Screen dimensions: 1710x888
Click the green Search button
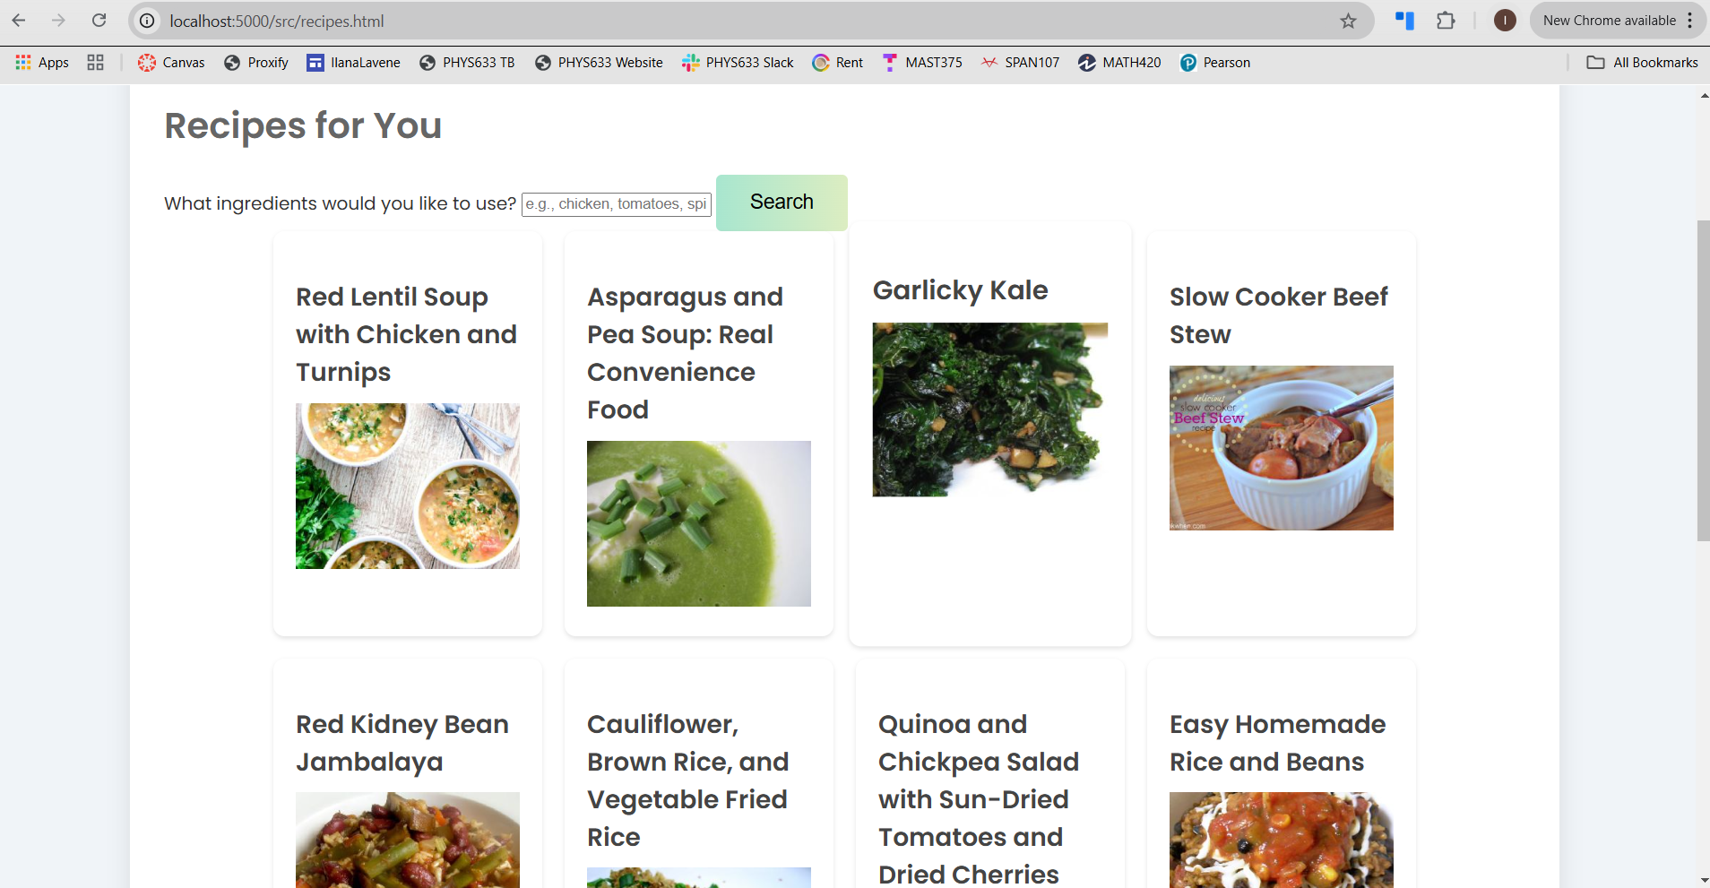click(782, 203)
